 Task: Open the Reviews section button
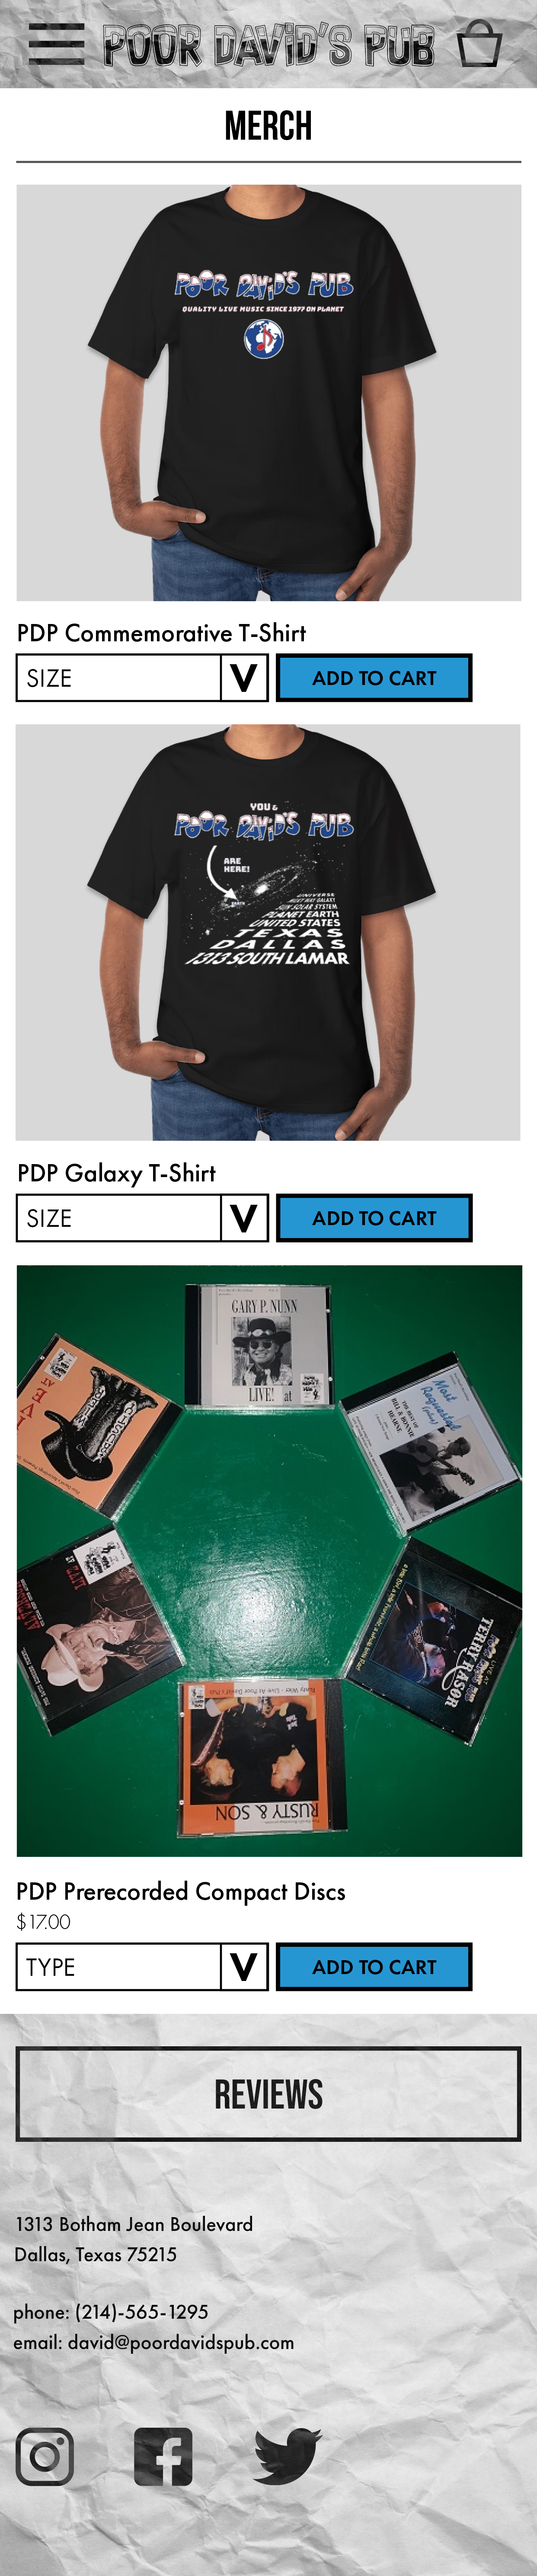(268, 2094)
